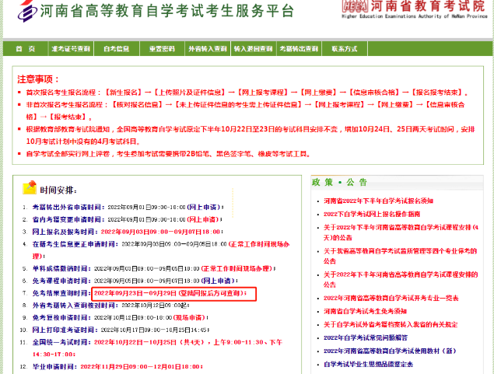The image size is (494, 374).
Task: Click 联系方式 in the navigation bar
Action: tap(345, 49)
